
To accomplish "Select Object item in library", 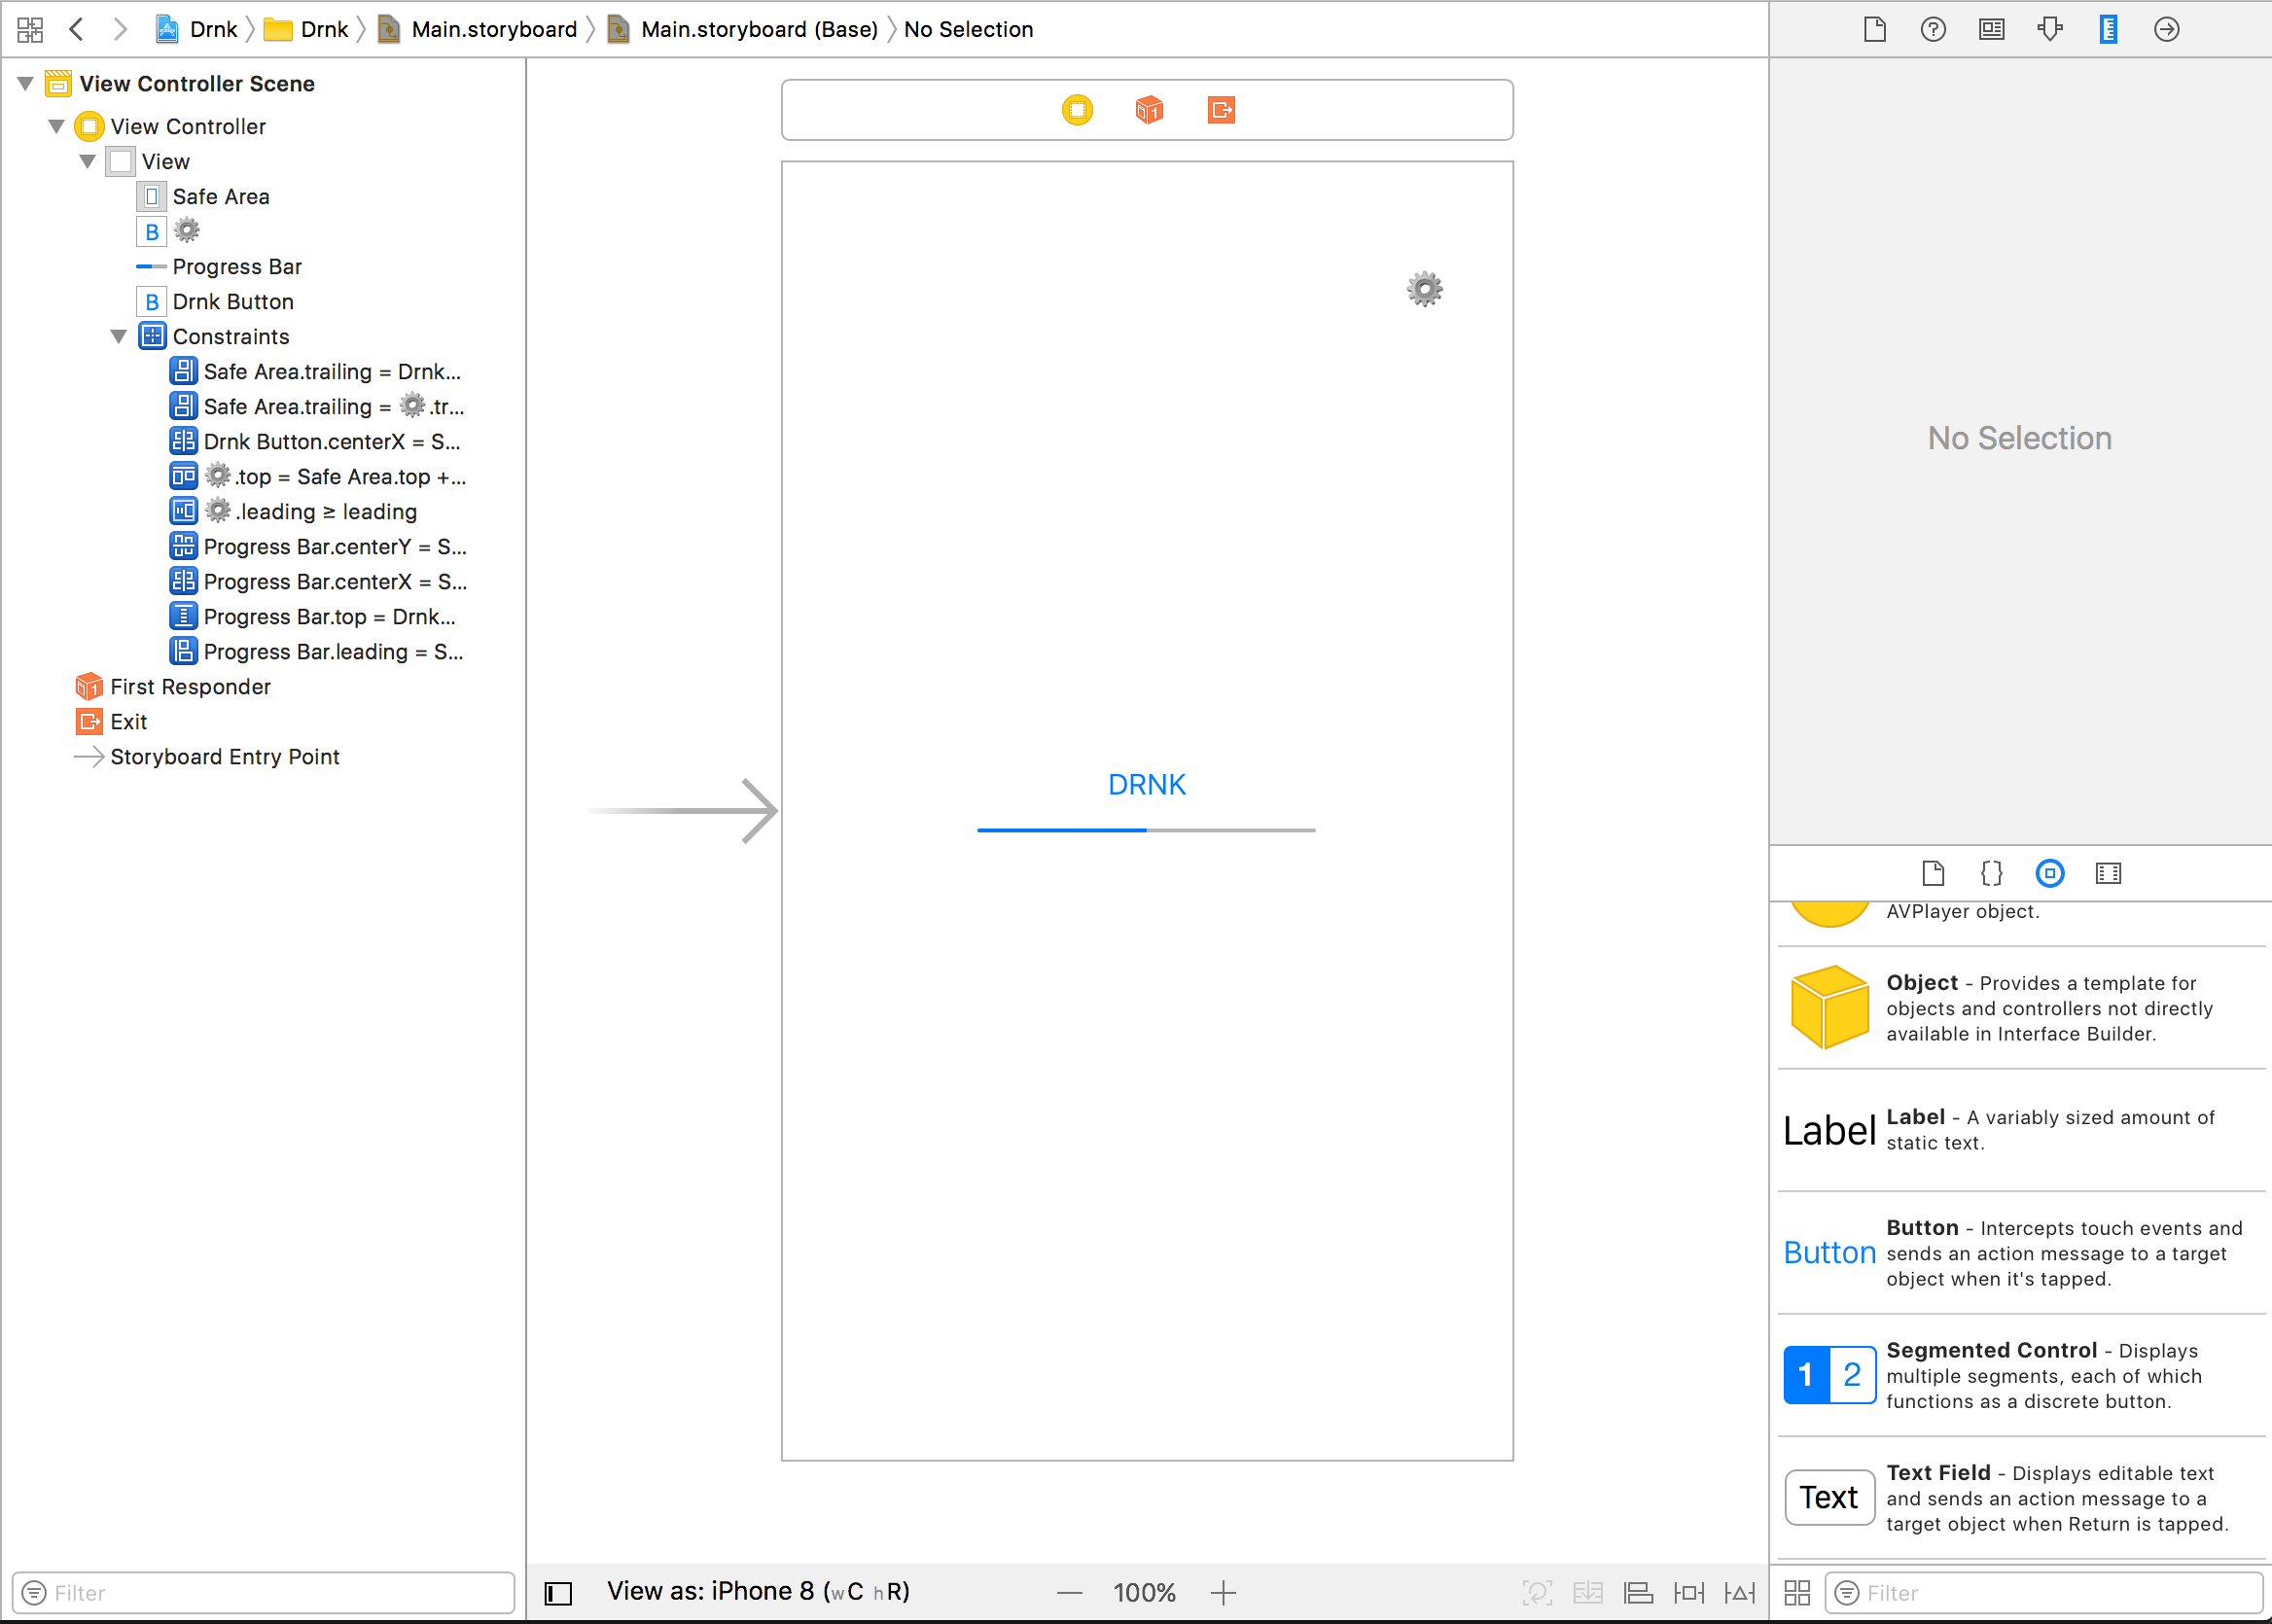I will coord(2021,1007).
